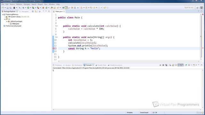Open the Debug button dropdown arrow
The image size is (205, 115).
click(x=26, y=8)
